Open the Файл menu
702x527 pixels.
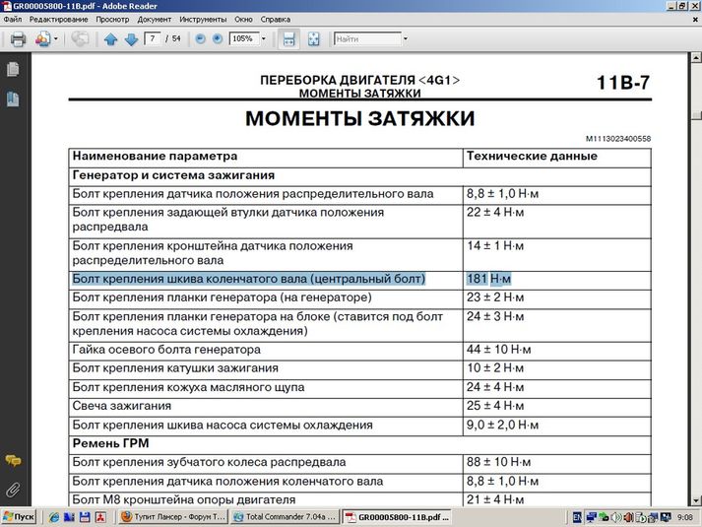[13, 19]
